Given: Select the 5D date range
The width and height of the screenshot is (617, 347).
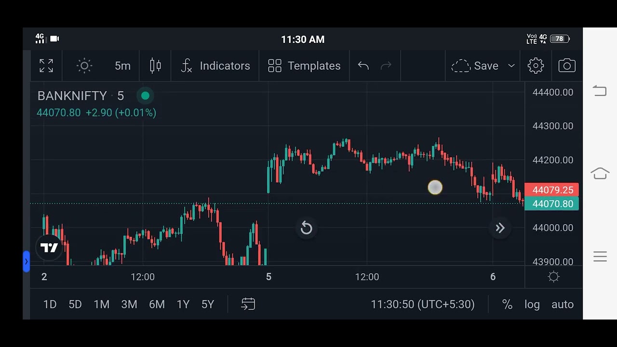Looking at the screenshot, I should pyautogui.click(x=75, y=305).
